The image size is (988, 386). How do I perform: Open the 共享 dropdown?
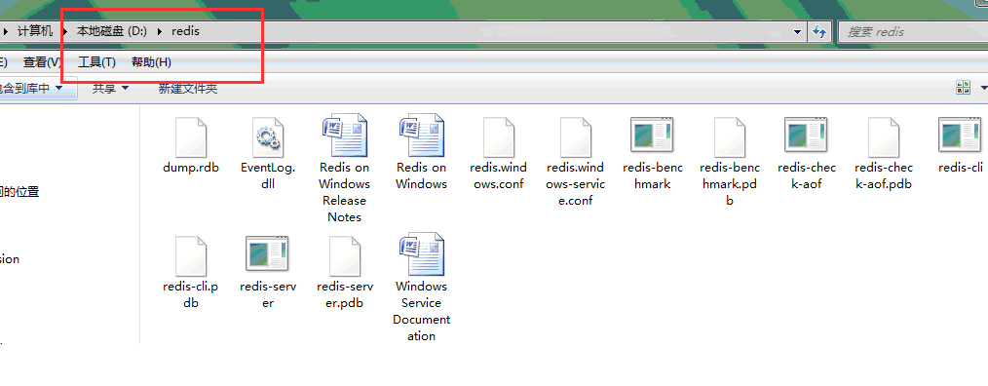111,89
